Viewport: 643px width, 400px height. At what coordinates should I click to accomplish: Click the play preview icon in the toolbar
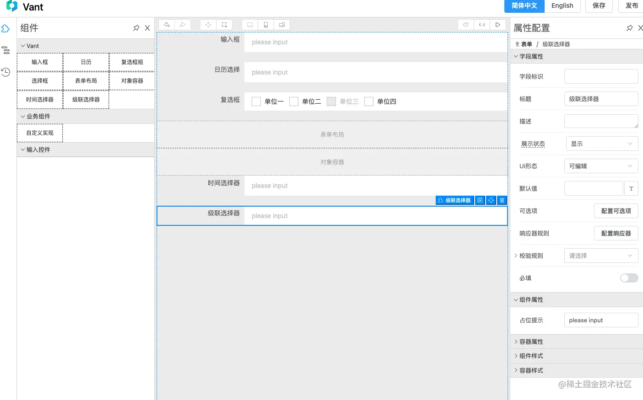point(498,25)
